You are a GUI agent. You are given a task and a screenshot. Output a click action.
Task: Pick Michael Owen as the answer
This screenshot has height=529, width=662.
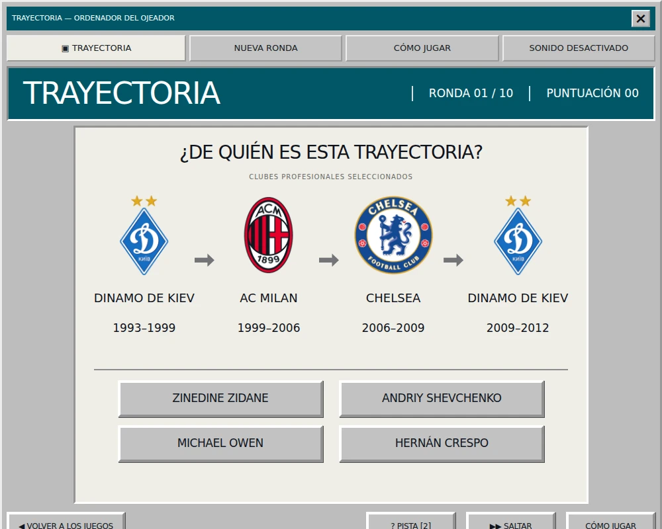pyautogui.click(x=221, y=444)
